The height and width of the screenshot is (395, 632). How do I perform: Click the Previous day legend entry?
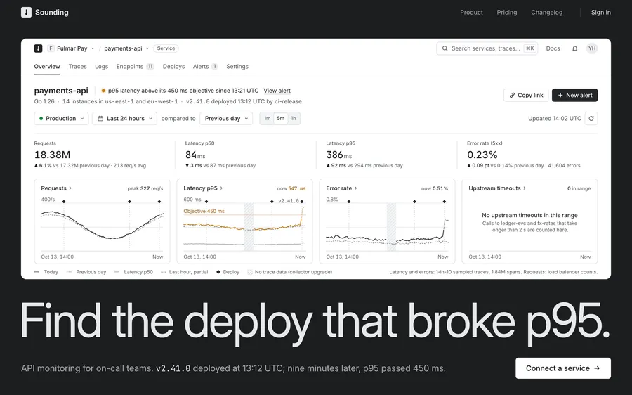pyautogui.click(x=86, y=272)
